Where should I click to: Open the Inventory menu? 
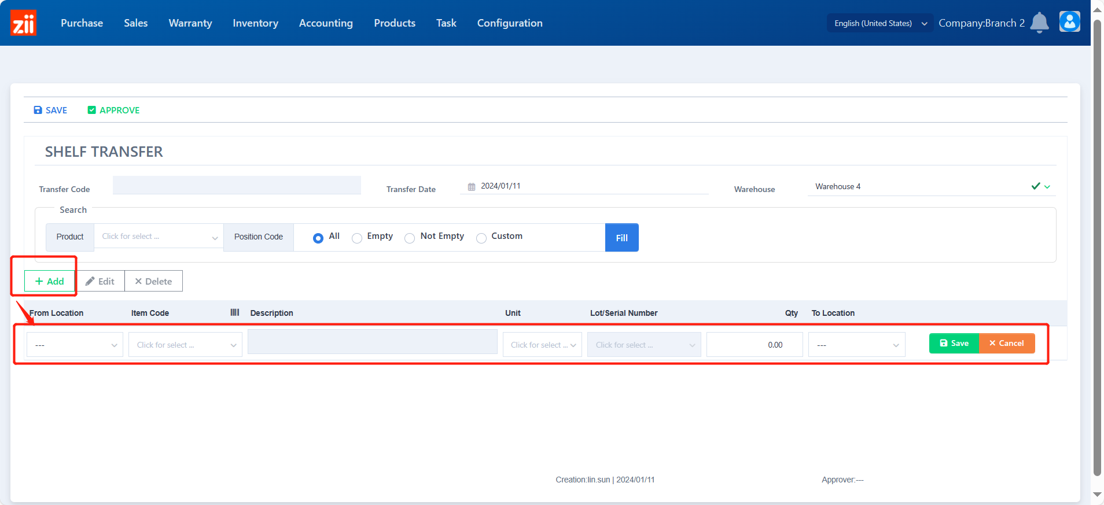click(x=255, y=23)
